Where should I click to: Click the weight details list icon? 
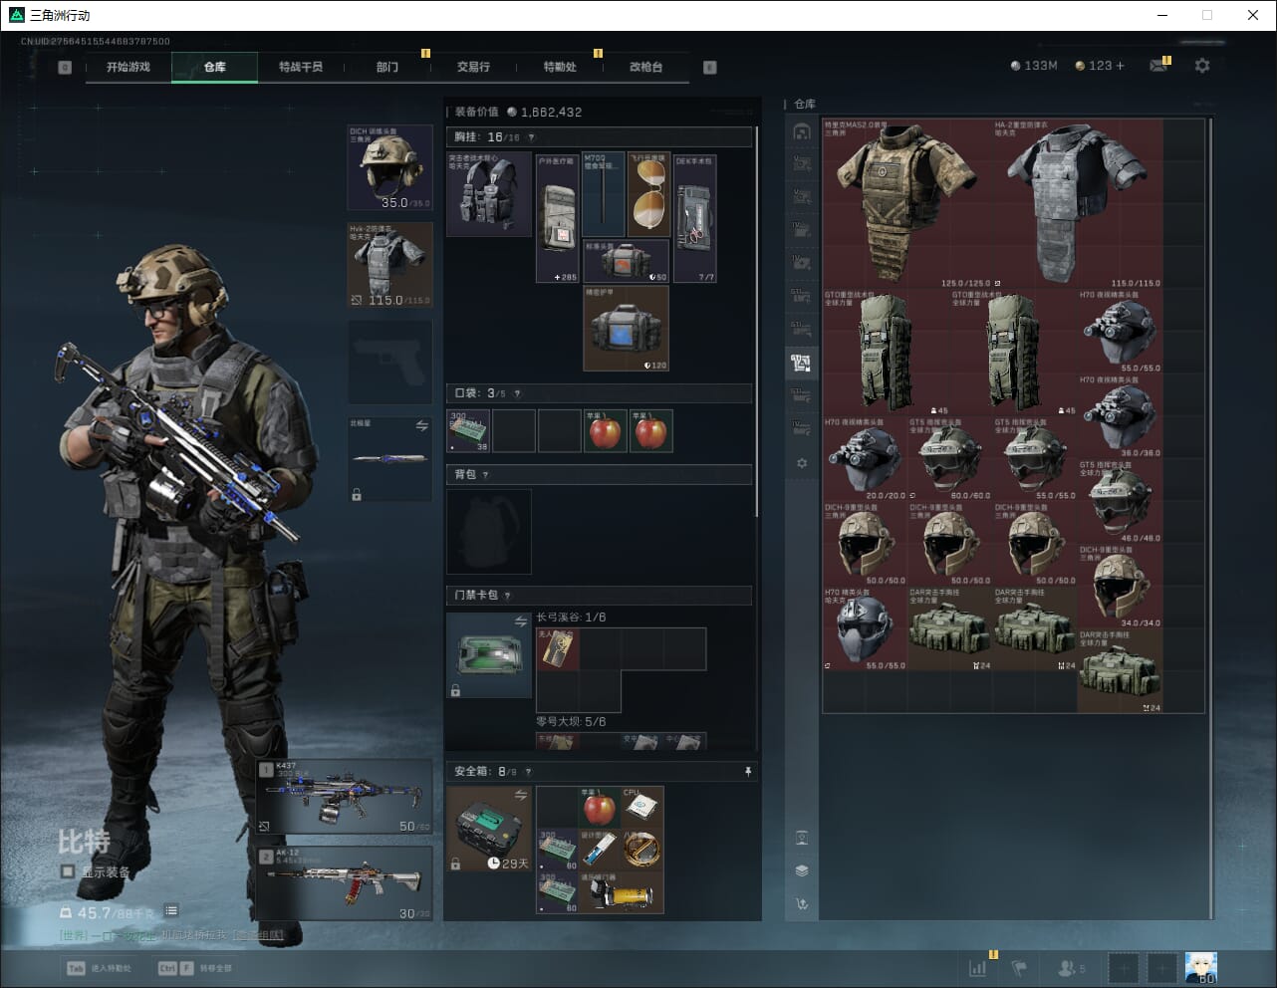pyautogui.click(x=171, y=910)
